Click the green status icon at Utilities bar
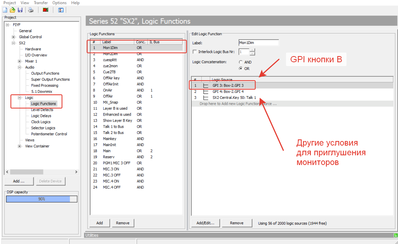 click(396, 235)
